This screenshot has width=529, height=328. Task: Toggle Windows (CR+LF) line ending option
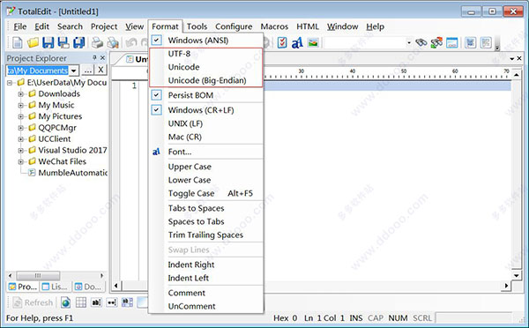coord(205,110)
